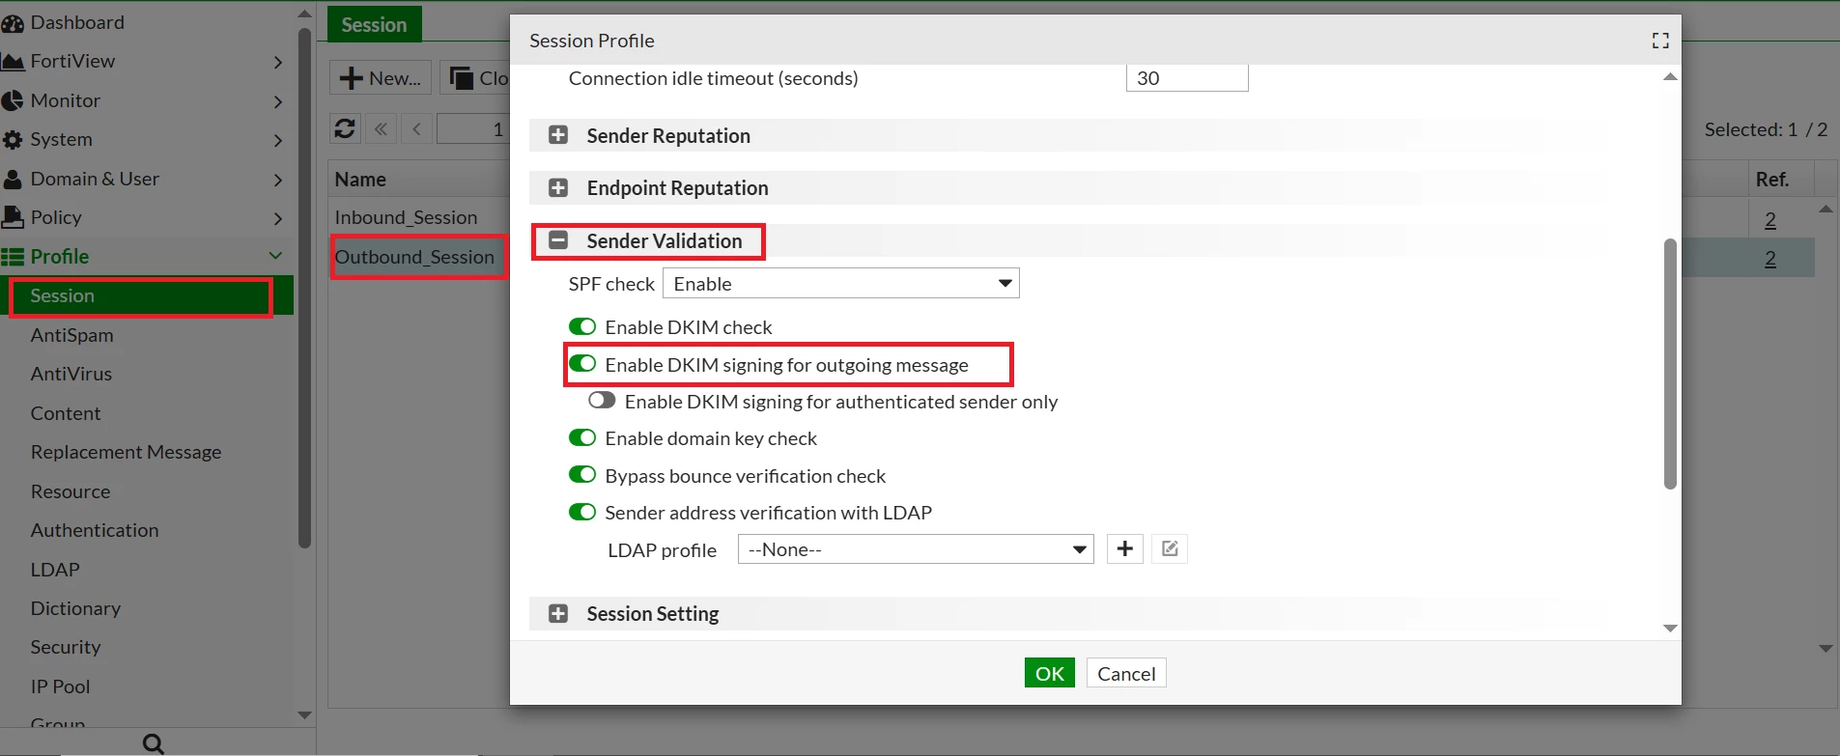Click the FortiView chart icon
The image size is (1840, 756).
(x=13, y=62)
